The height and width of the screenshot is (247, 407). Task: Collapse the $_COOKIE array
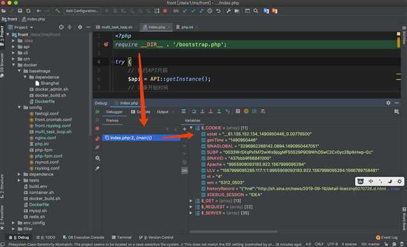[191, 128]
